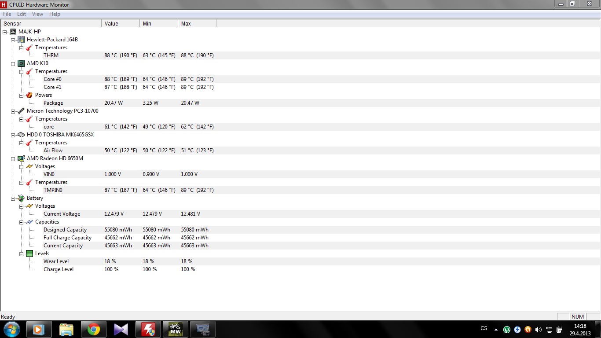Viewport: 601px width, 338px height.
Task: Open the Edit menu
Action: [x=22, y=14]
